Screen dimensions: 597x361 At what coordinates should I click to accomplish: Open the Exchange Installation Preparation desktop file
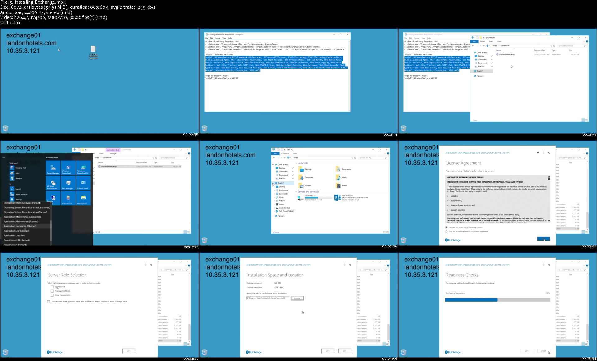point(93,52)
